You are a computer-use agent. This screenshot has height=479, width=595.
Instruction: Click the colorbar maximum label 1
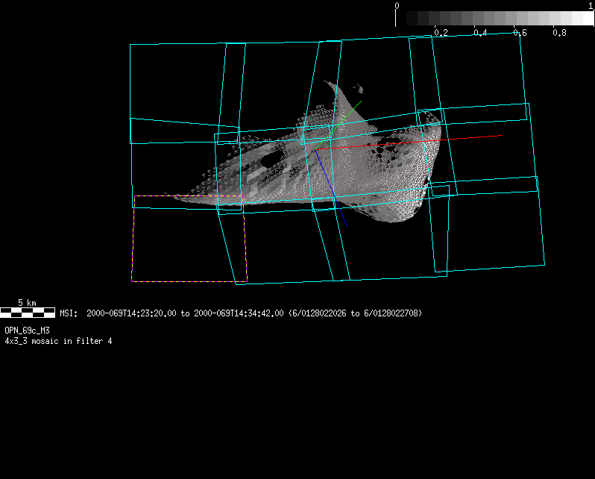point(591,5)
